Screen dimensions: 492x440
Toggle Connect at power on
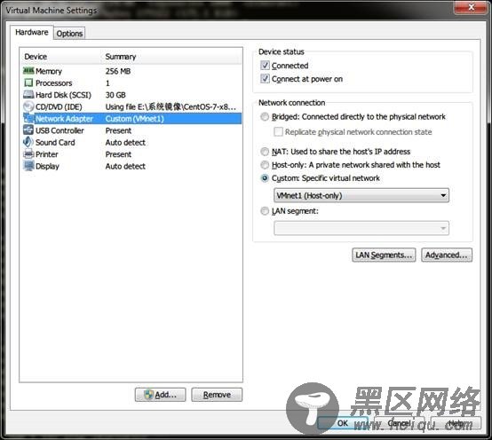click(265, 78)
